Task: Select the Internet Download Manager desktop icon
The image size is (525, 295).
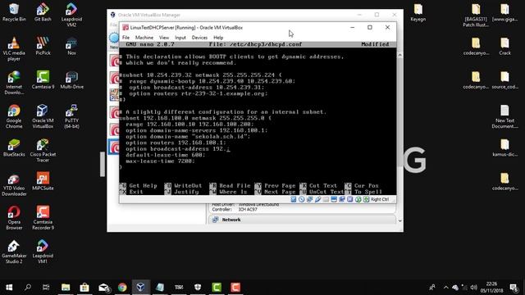Action: [x=14, y=83]
